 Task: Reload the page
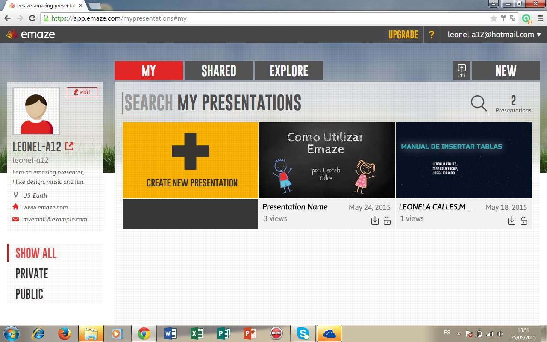(x=32, y=18)
